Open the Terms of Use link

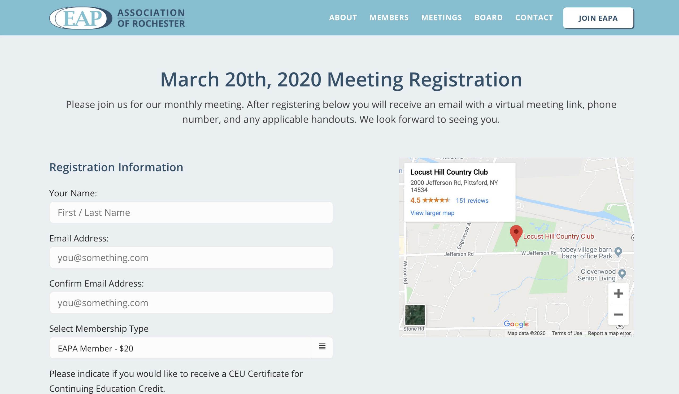pyautogui.click(x=567, y=333)
